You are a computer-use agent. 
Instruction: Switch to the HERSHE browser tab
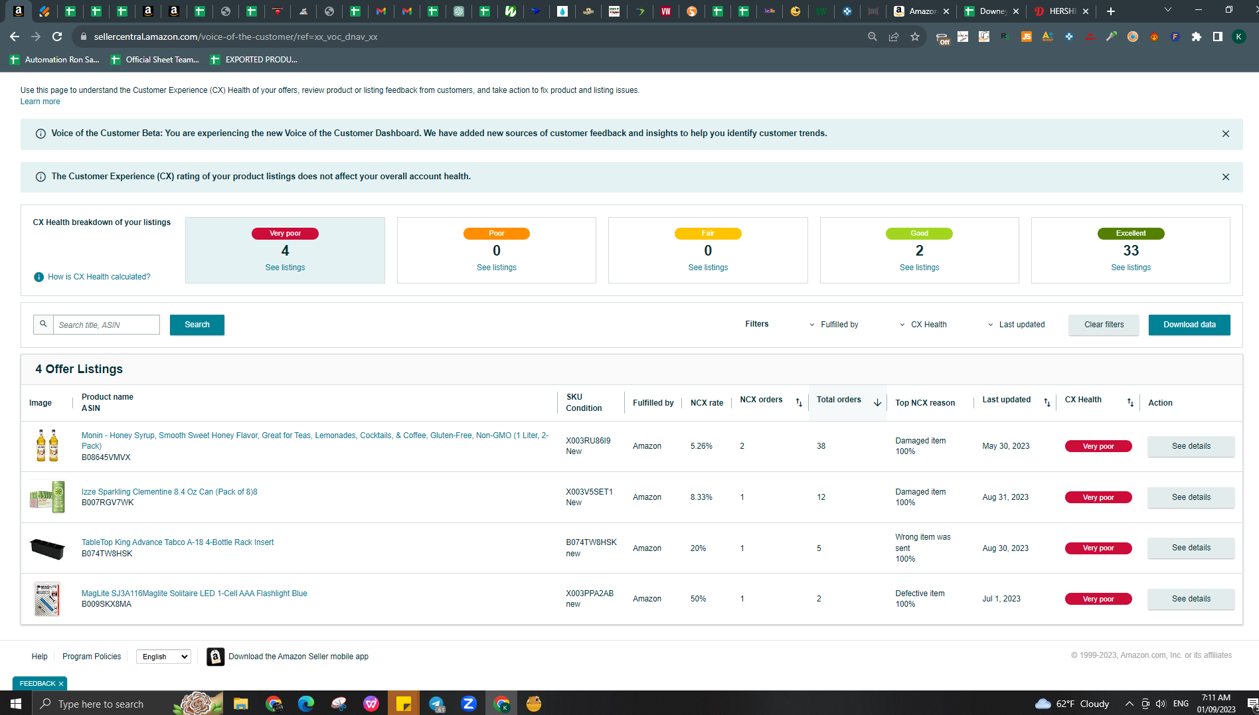click(x=1062, y=11)
